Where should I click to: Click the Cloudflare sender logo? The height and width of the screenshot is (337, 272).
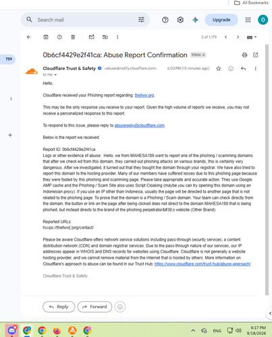(x=32, y=71)
